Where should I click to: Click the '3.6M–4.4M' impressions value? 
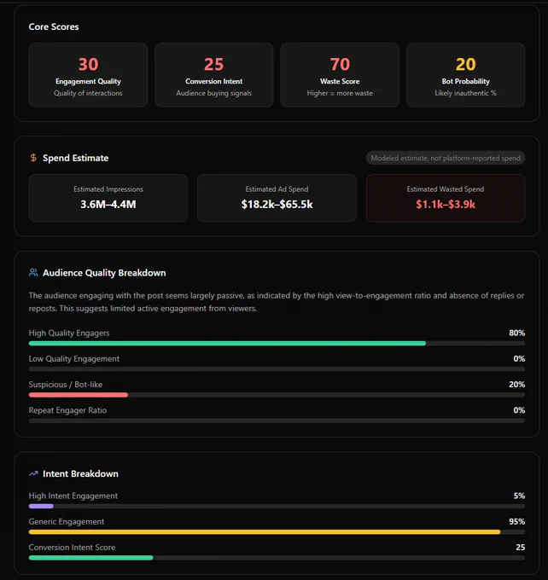coord(108,204)
